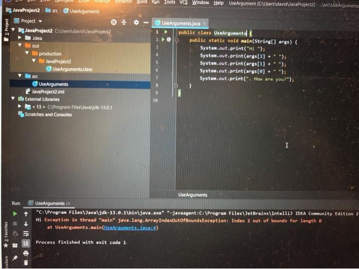Image resolution: width=359 pixels, height=269 pixels.
Task: Expand the .idea folder
Action: click(19, 37)
